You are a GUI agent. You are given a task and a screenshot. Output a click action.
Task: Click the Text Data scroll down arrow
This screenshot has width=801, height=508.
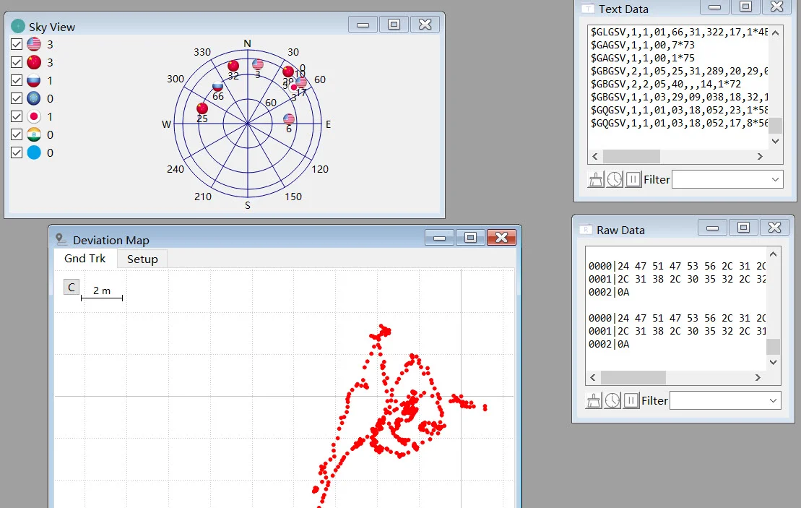pyautogui.click(x=775, y=141)
